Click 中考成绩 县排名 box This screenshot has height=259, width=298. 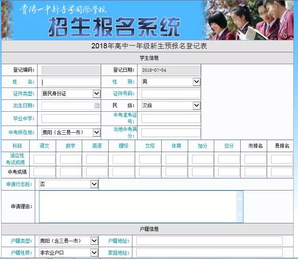(282, 172)
